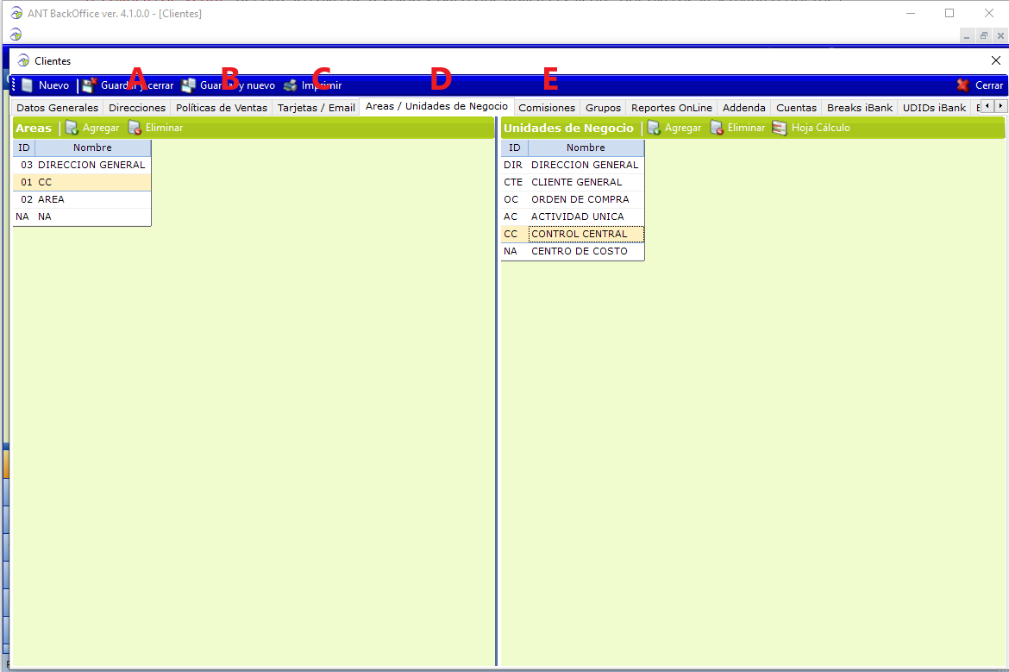The height and width of the screenshot is (672, 1009).
Task: Open the Políticas de Ventas tab
Action: [222, 108]
